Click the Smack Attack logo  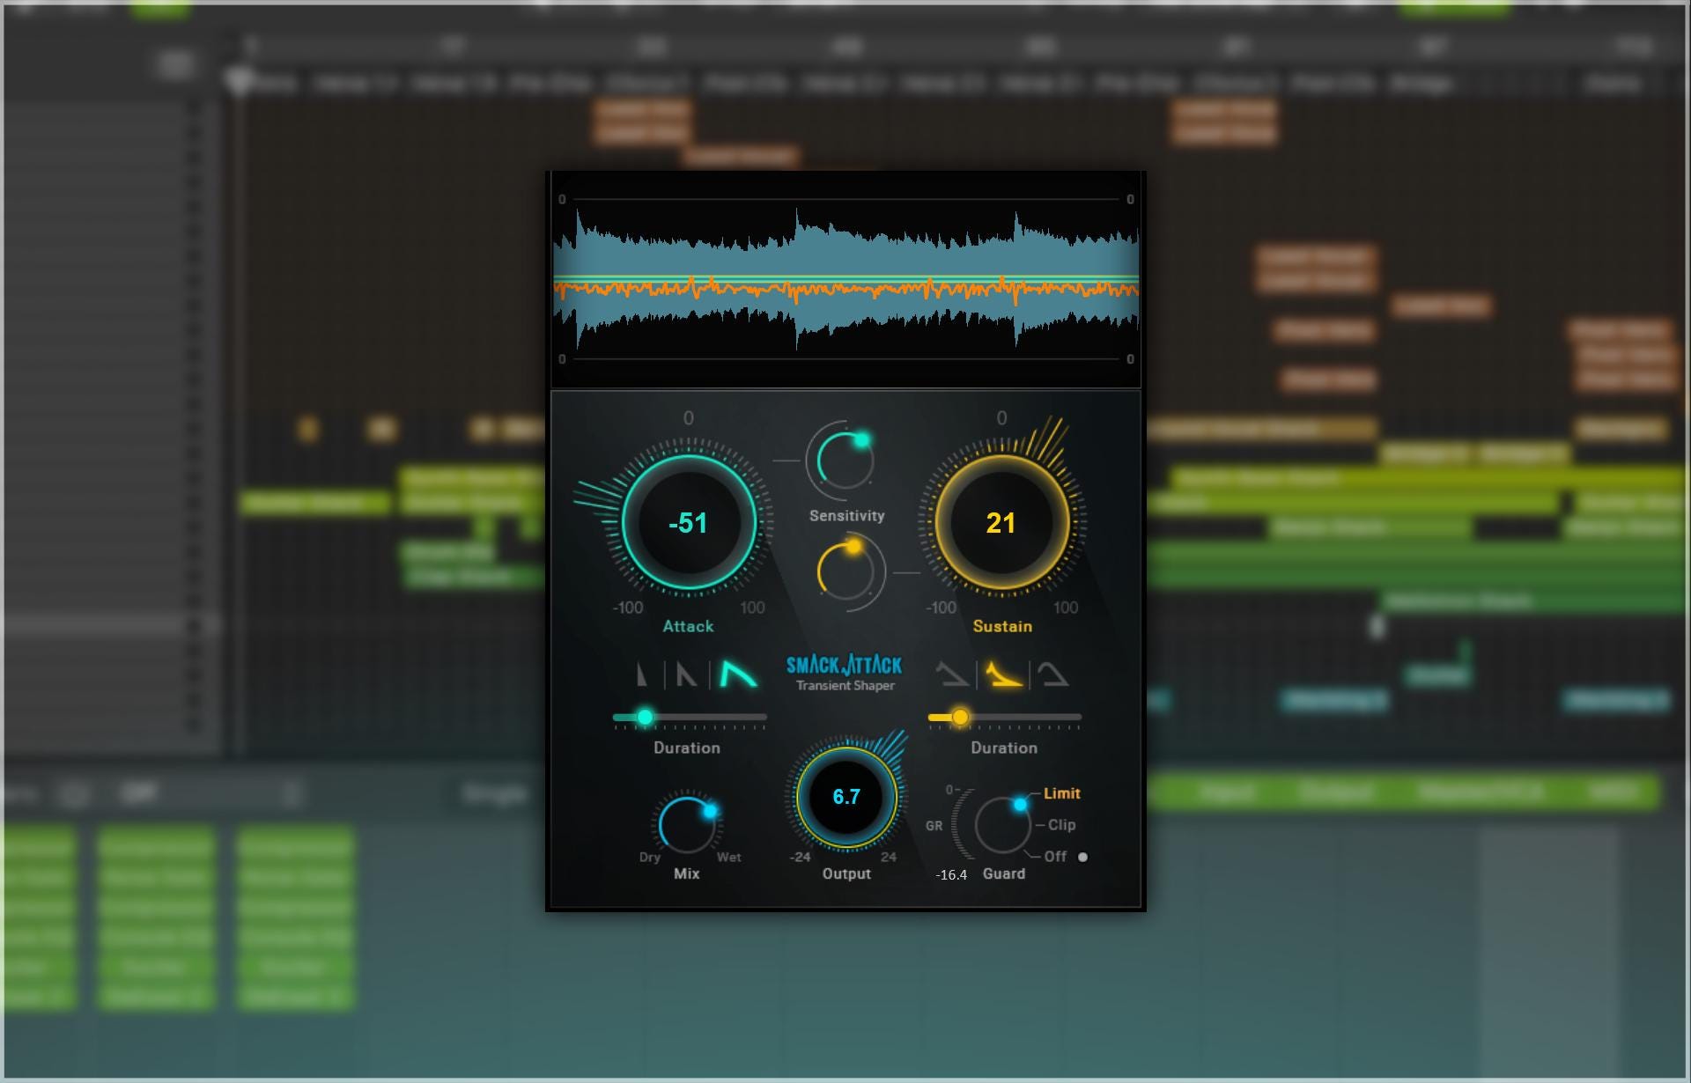[844, 665]
